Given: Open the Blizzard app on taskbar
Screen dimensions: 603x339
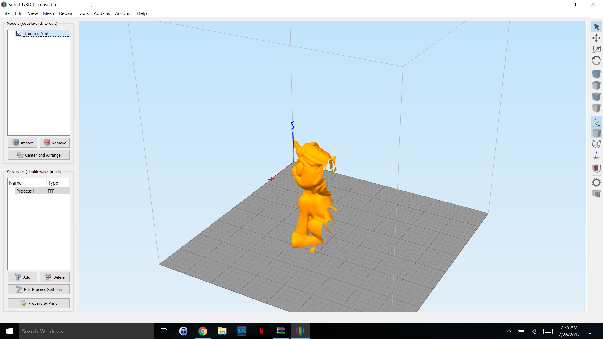Looking at the screenshot, I should point(242,331).
